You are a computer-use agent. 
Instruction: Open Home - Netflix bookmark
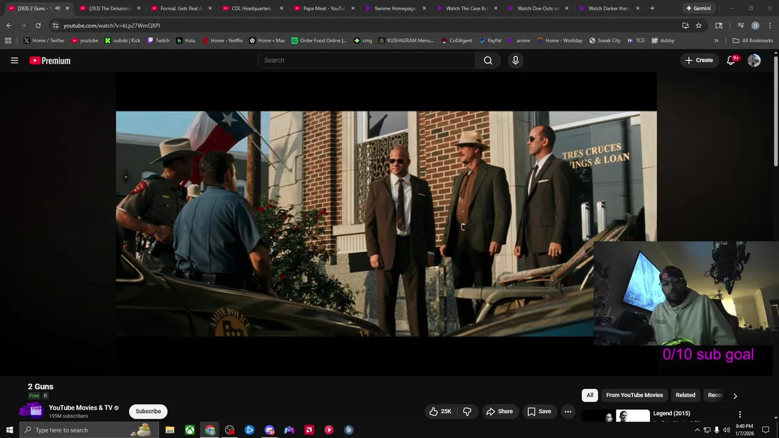tap(222, 41)
